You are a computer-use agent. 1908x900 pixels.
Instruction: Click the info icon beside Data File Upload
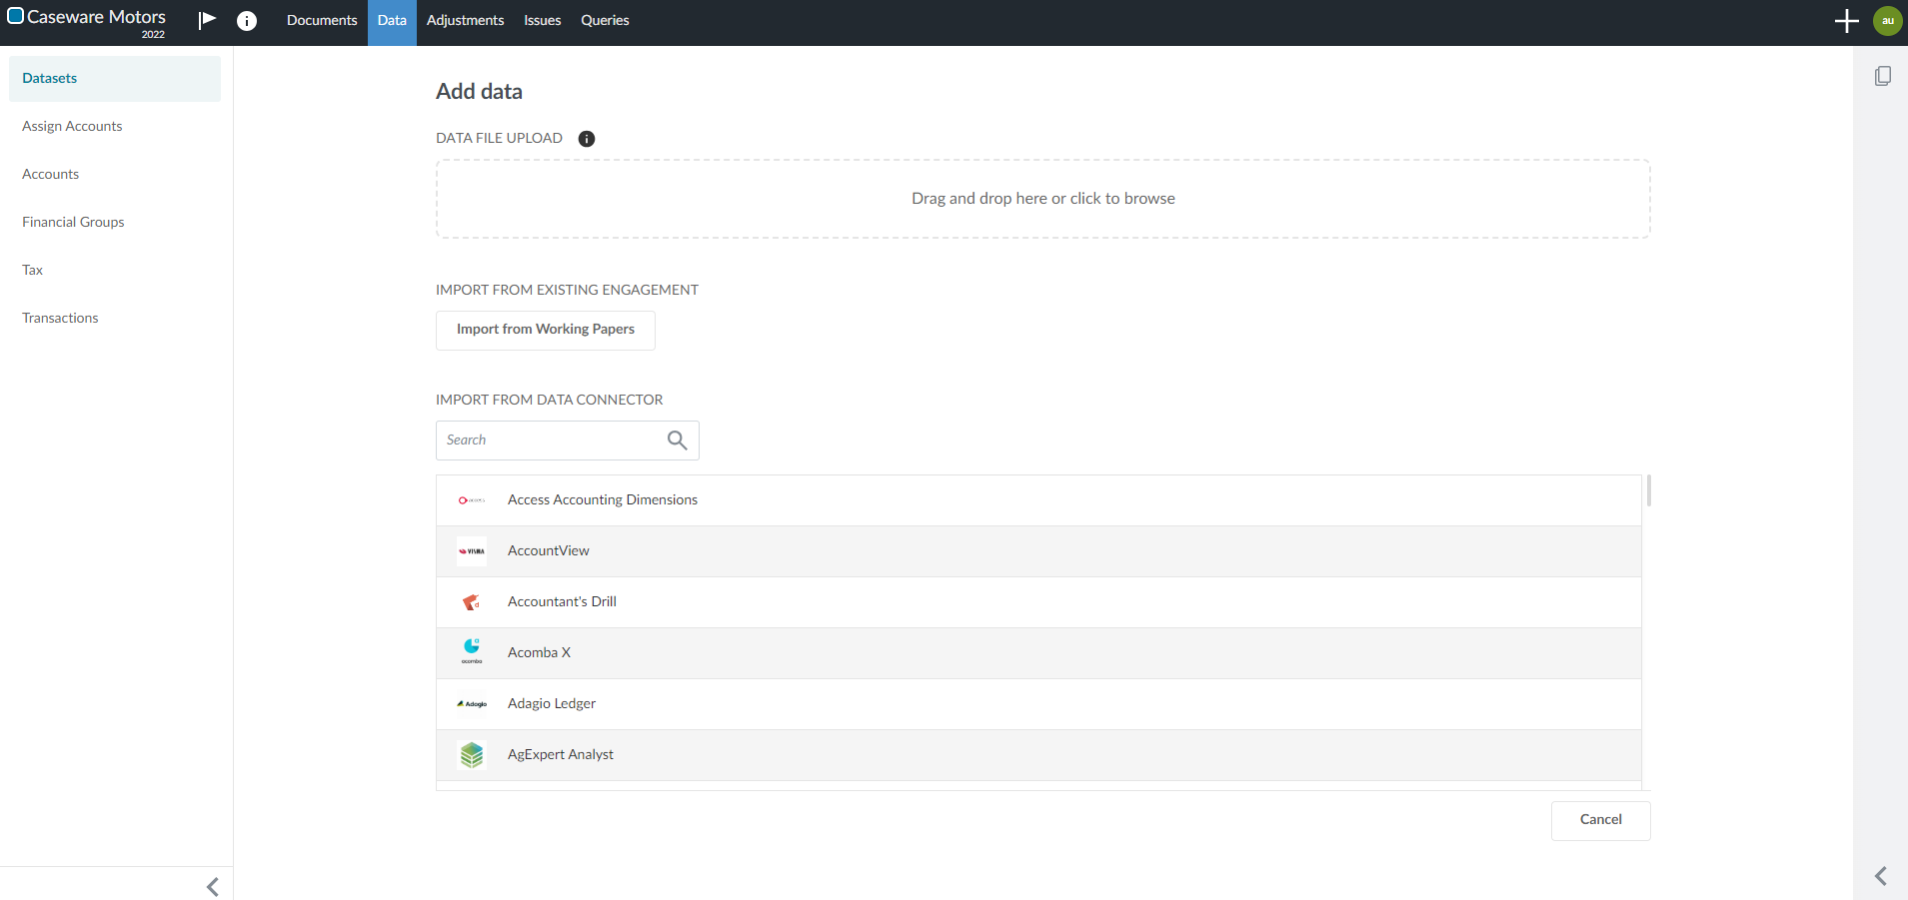[587, 139]
